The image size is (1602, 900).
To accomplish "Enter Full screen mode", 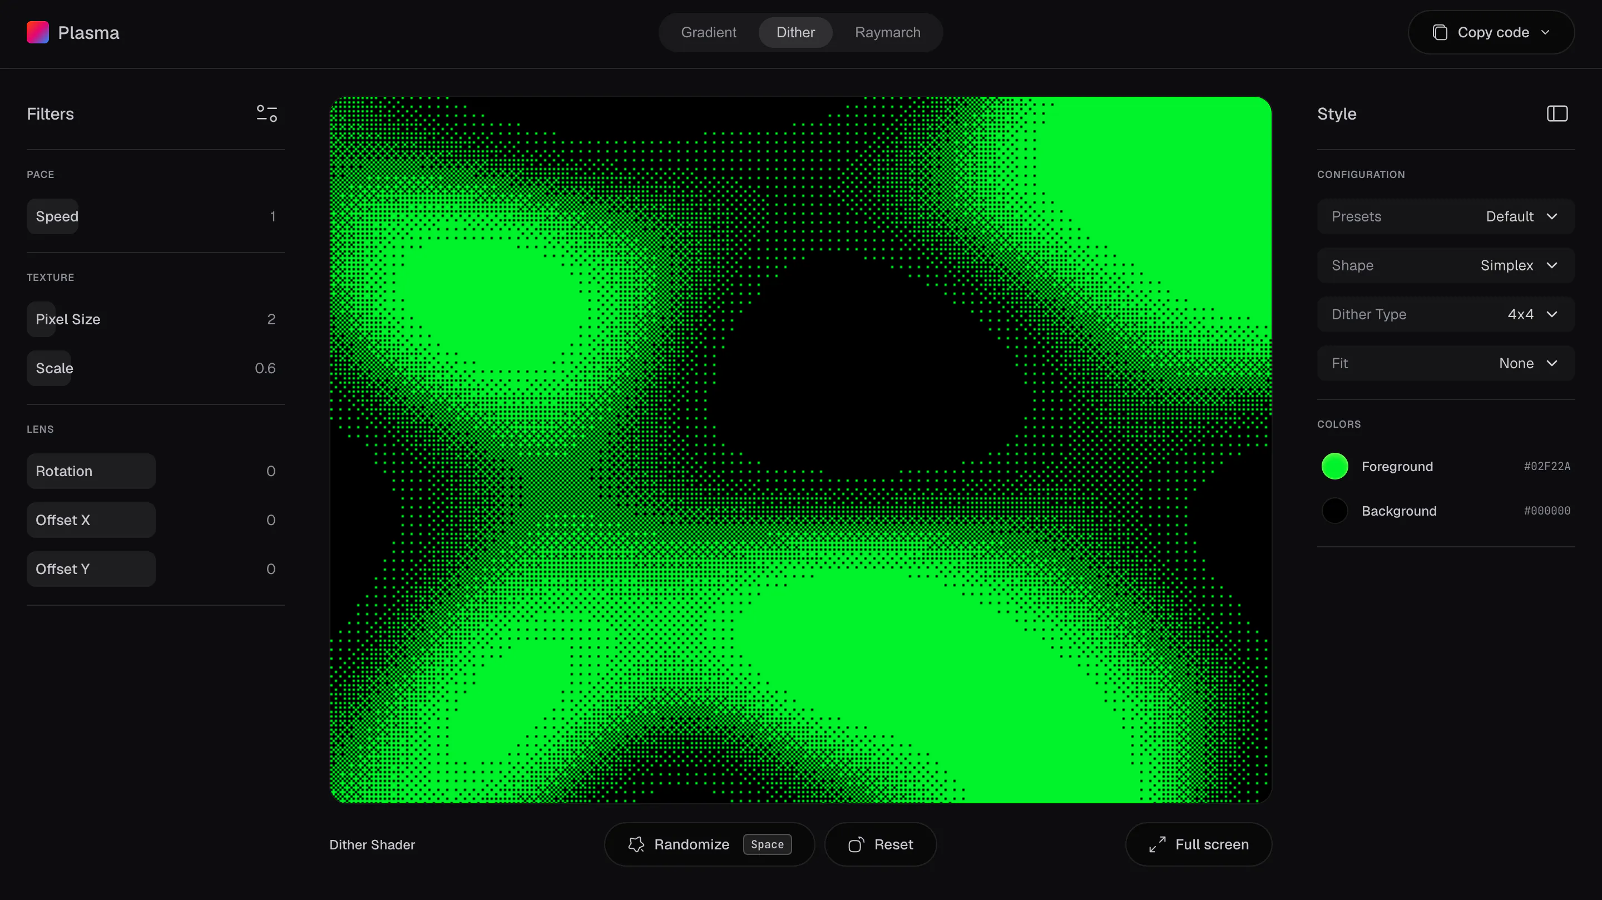I will (x=1198, y=844).
